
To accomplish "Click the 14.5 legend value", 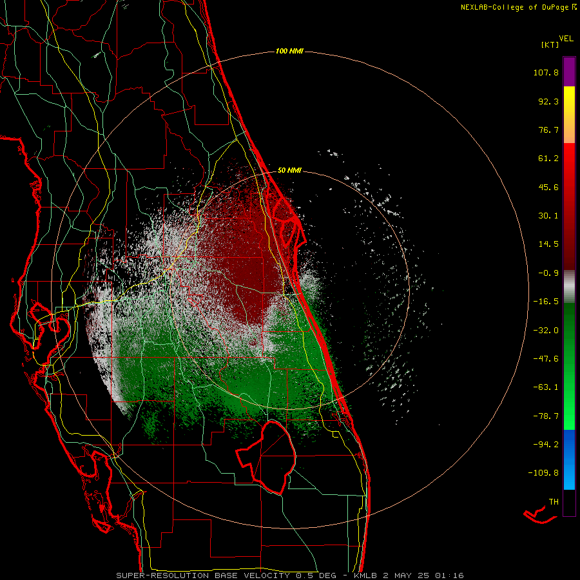I will click(548, 244).
